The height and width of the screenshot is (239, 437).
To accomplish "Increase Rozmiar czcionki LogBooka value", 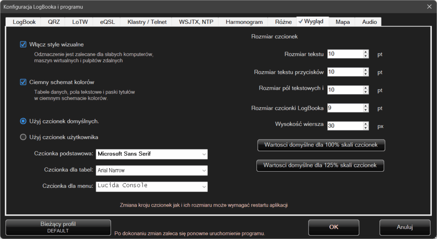I will pyautogui.click(x=366, y=106).
